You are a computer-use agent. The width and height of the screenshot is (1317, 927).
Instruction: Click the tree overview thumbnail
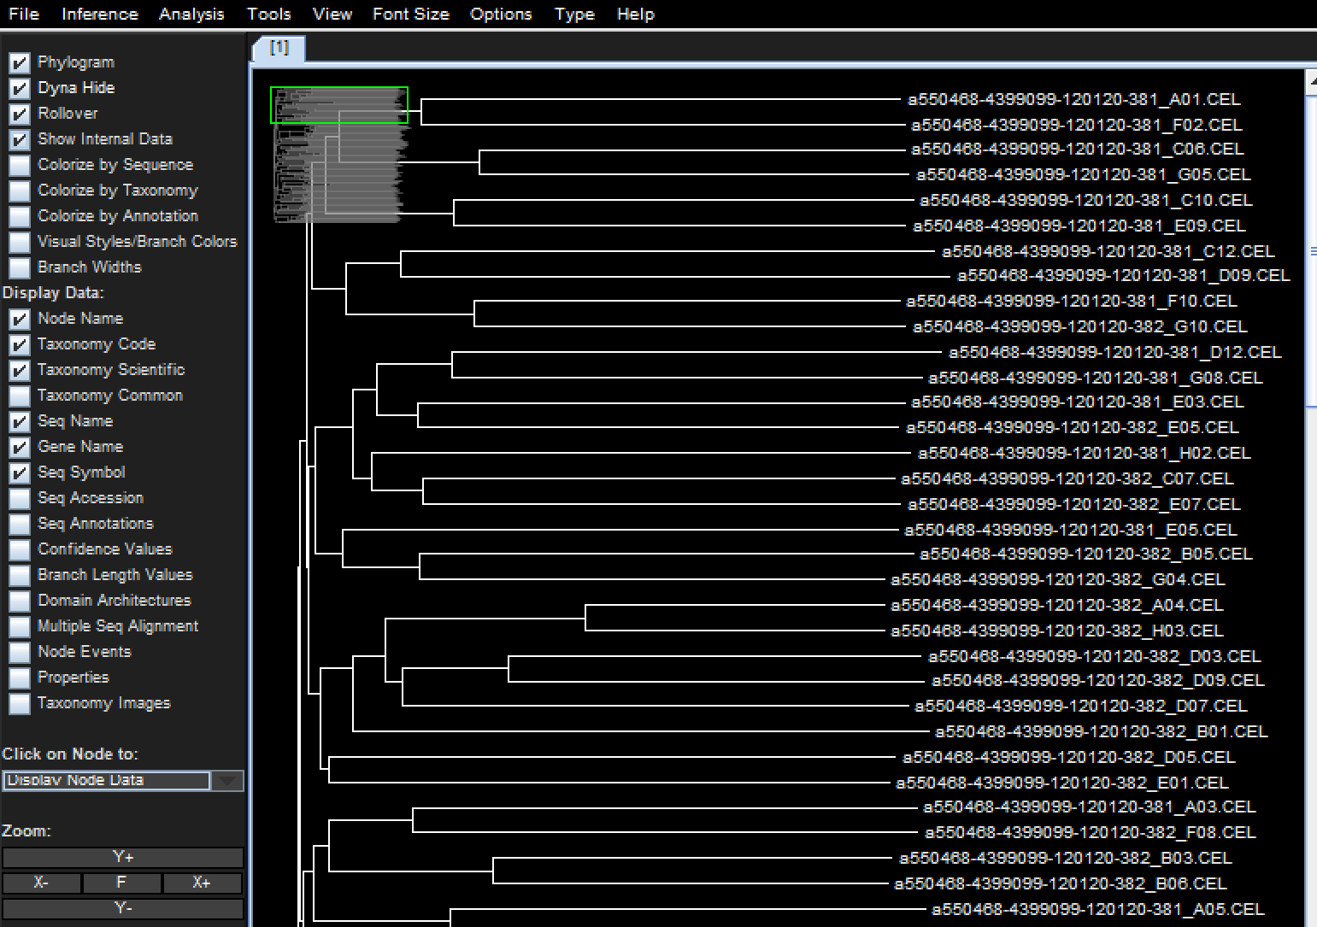tap(339, 155)
